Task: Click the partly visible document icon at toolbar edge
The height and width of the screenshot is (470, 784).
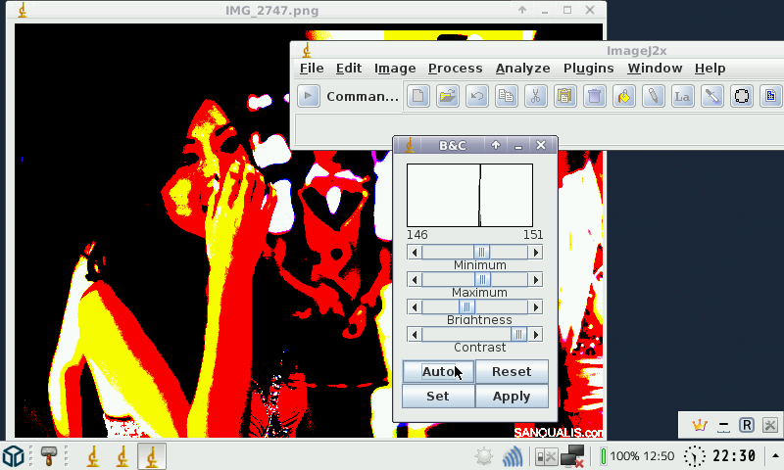Action: coord(771,96)
